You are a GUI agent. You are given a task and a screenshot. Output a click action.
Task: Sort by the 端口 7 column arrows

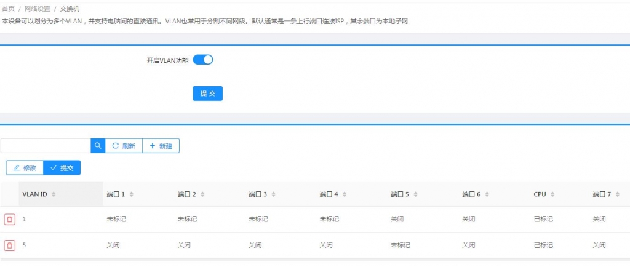(618, 194)
